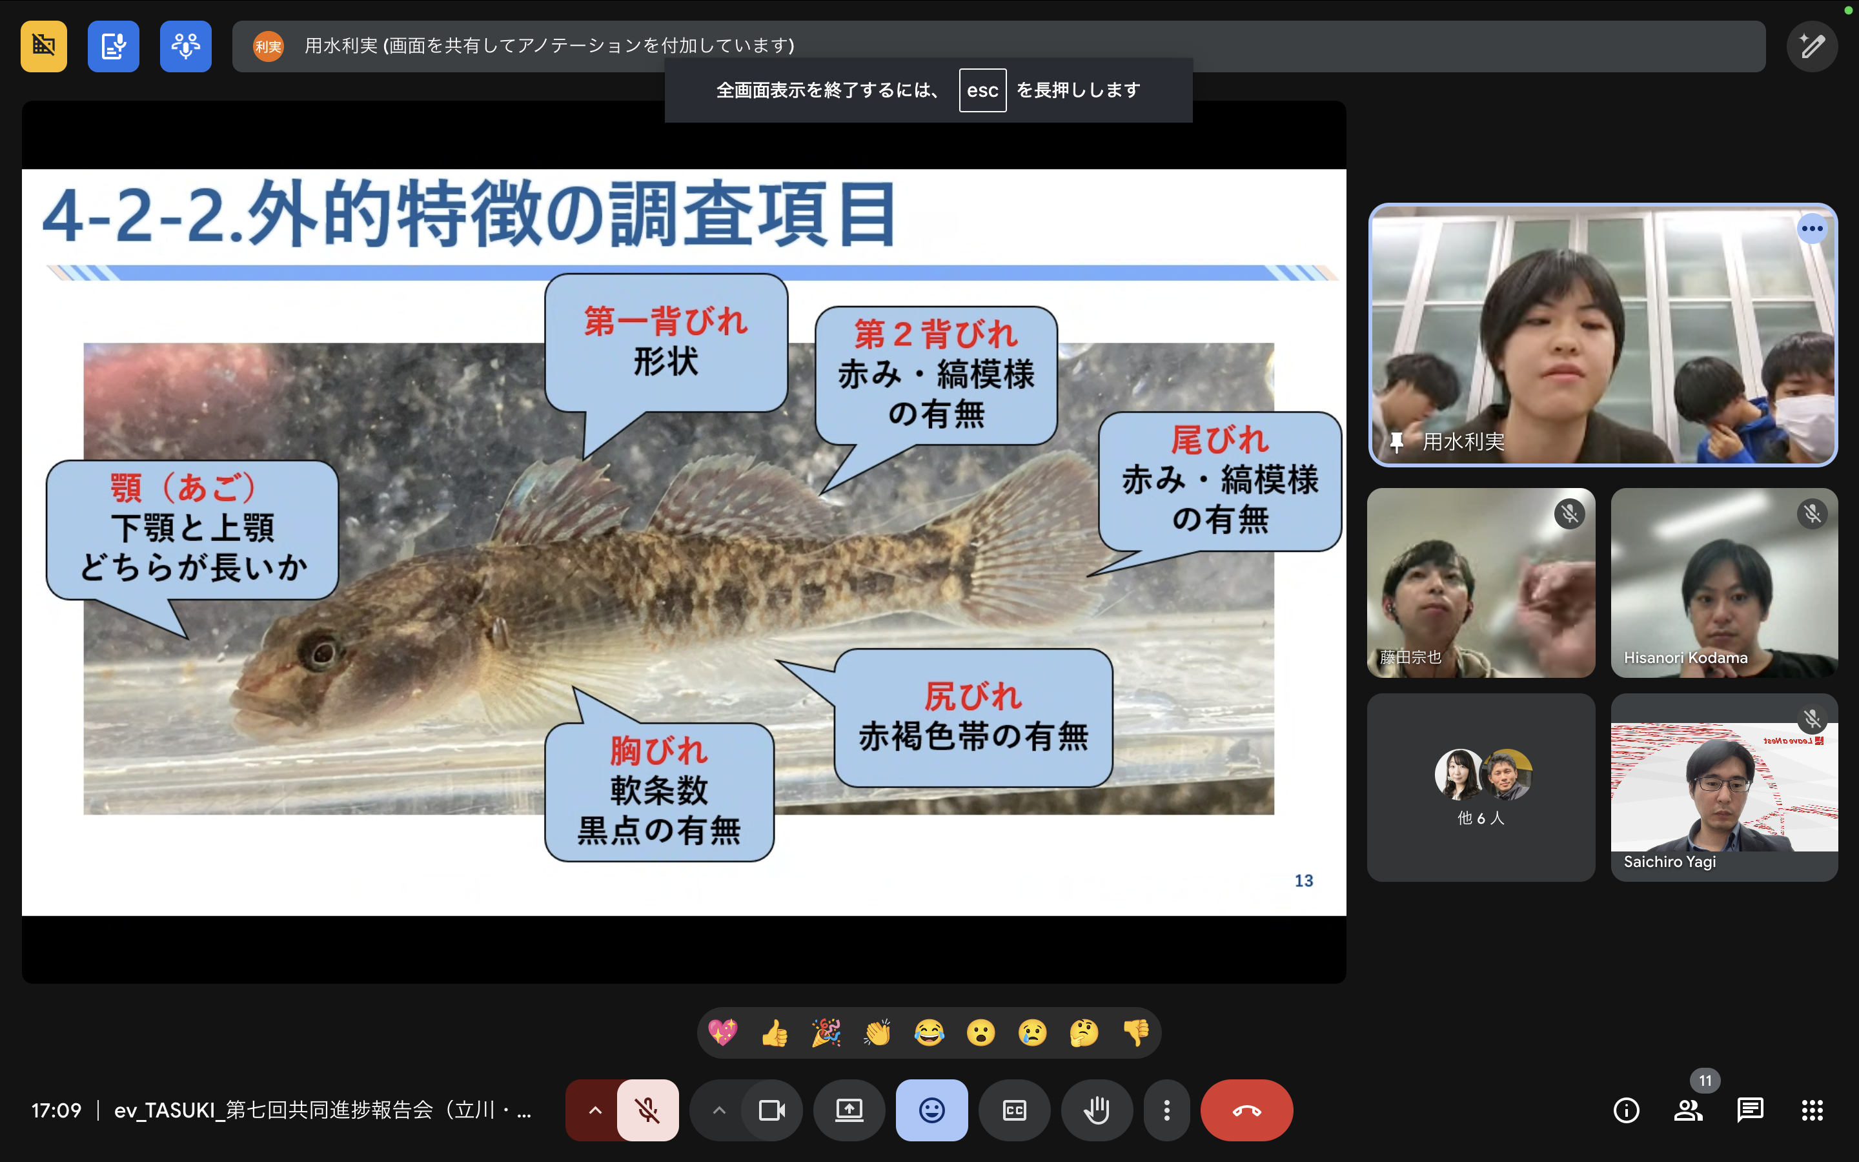The height and width of the screenshot is (1162, 1859).
Task: Raise your hand
Action: [x=1096, y=1110]
